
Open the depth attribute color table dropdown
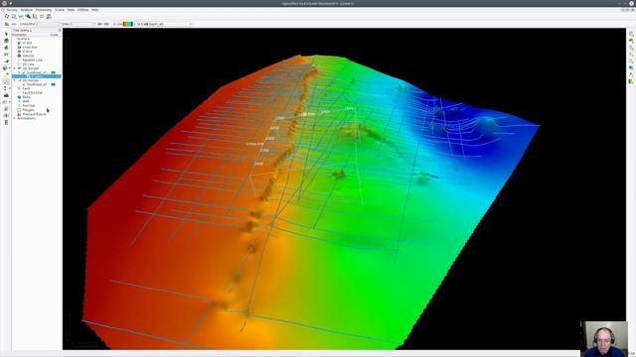(x=167, y=24)
